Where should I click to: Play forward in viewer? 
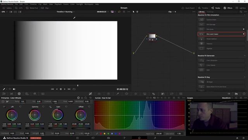[x=65, y=89]
